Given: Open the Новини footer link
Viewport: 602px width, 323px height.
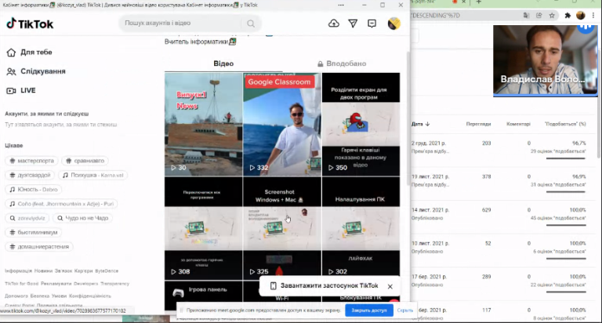Looking at the screenshot, I should coord(43,270).
